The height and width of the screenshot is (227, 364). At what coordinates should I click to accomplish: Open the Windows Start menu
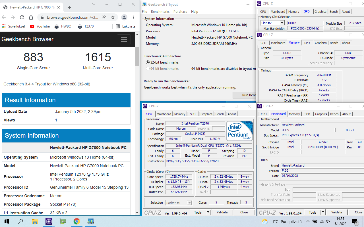coord(7,221)
